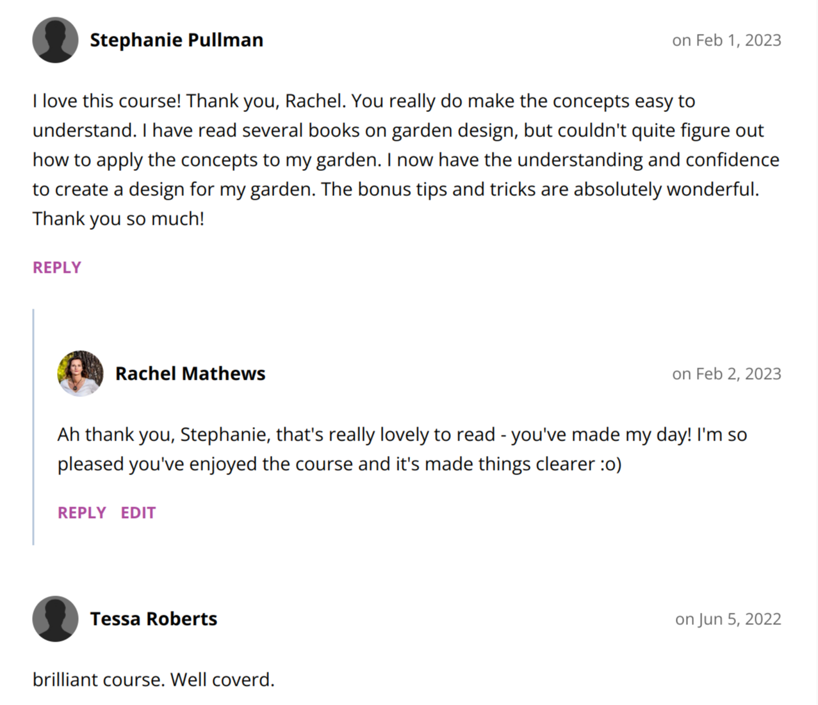Open Stephanie Pullman's name link
818x705 pixels.
tap(176, 40)
